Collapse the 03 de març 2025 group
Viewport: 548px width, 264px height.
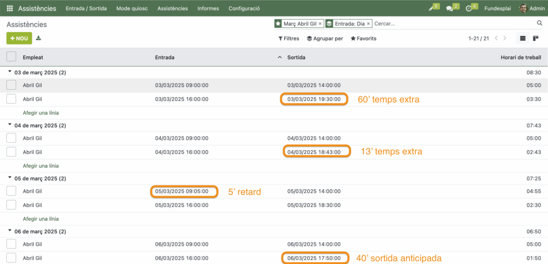pyautogui.click(x=10, y=72)
